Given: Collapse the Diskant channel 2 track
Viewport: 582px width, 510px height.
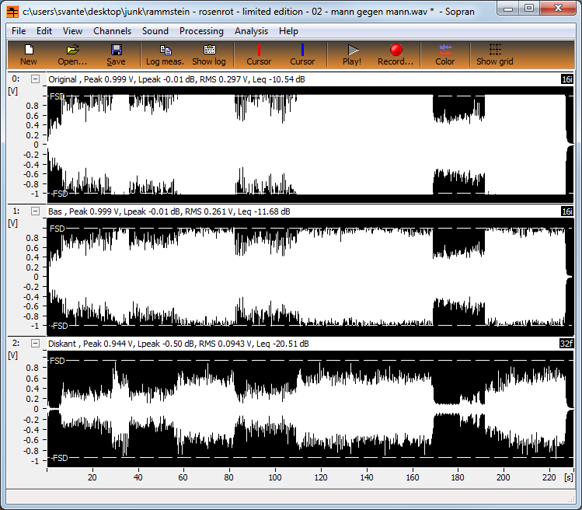Looking at the screenshot, I should [x=35, y=343].
